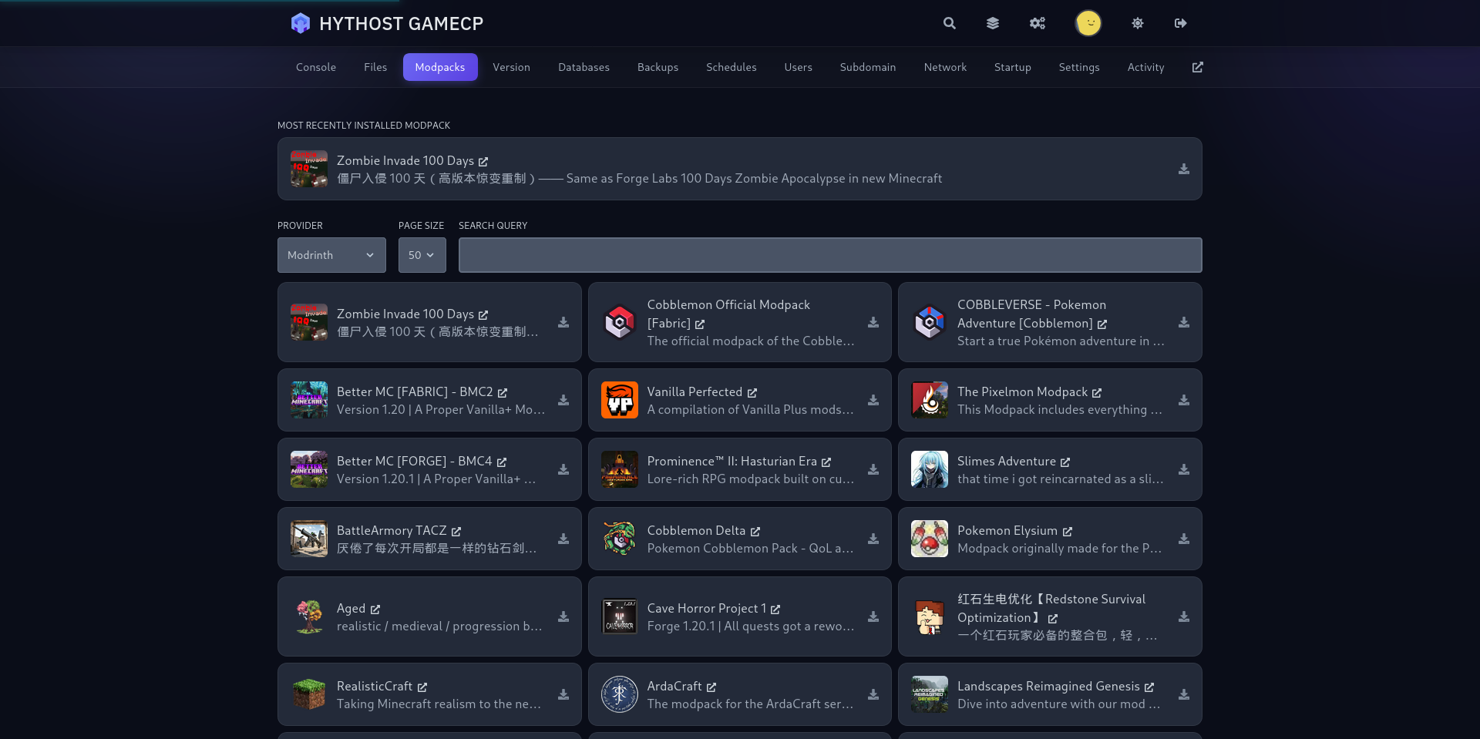Focus the search query input field
Screen dimensions: 1480x739
click(830, 255)
